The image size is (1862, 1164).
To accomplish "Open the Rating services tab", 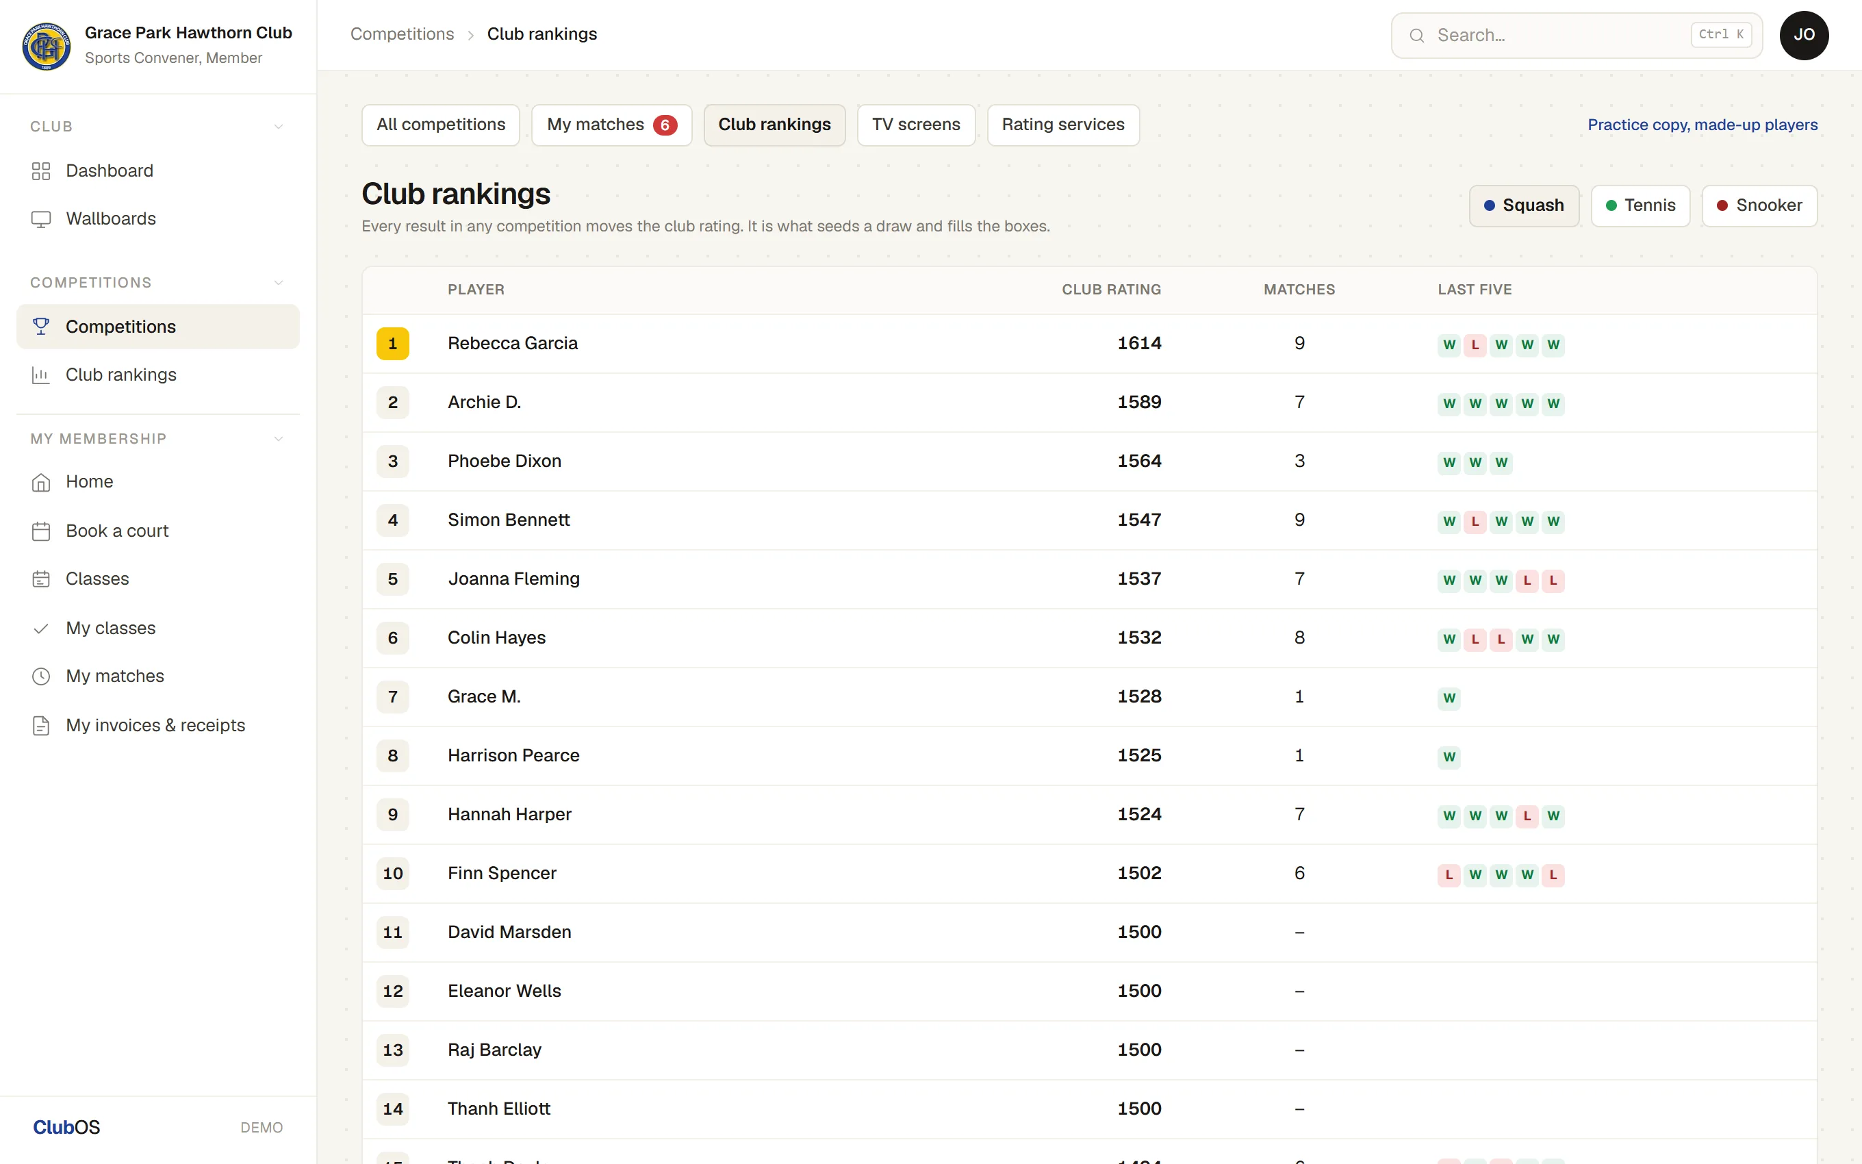I will tap(1062, 125).
